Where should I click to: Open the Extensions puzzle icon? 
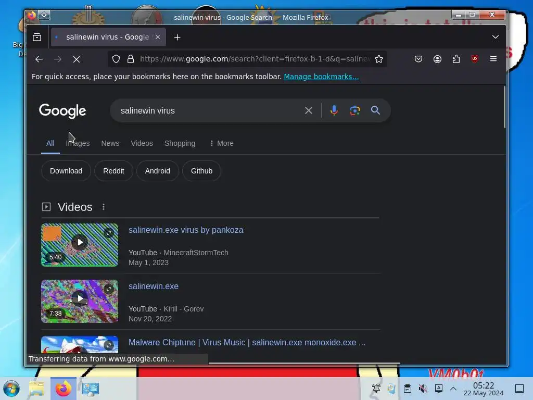(x=456, y=59)
